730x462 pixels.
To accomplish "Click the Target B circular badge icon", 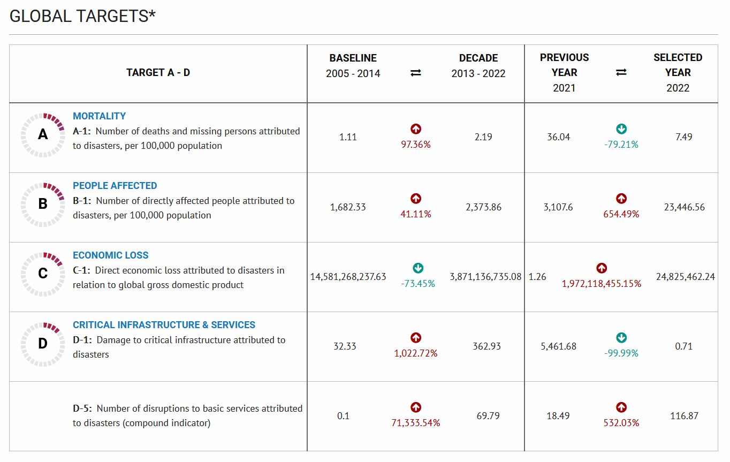I will tap(43, 205).
